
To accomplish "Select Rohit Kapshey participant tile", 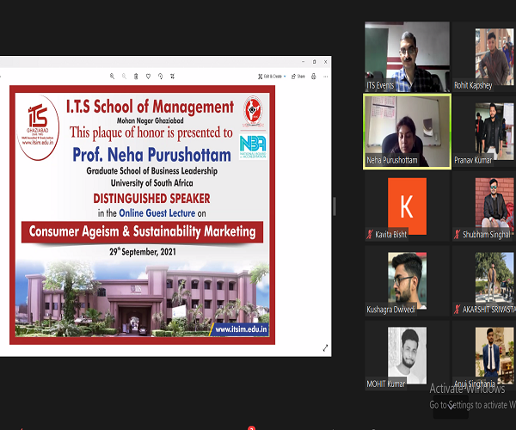I will pos(484,57).
